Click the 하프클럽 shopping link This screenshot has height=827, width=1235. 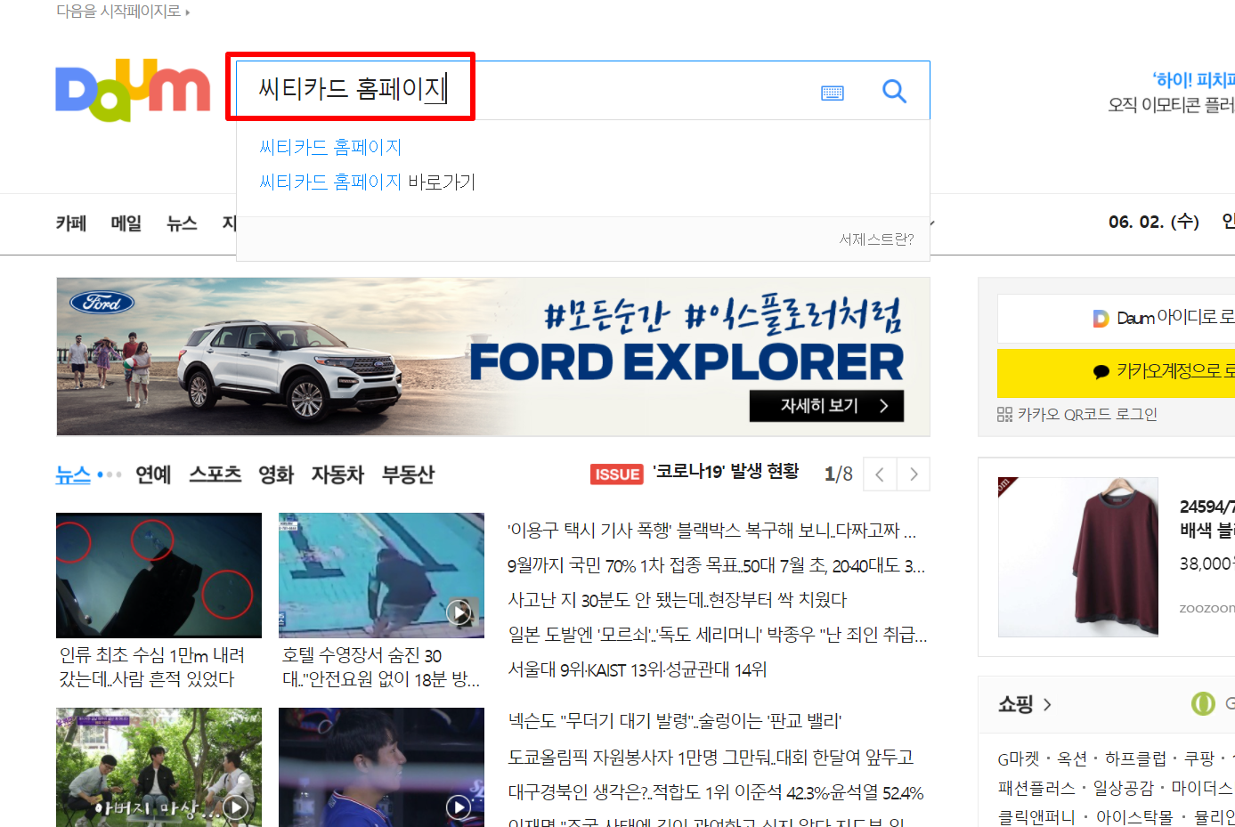(x=1135, y=759)
